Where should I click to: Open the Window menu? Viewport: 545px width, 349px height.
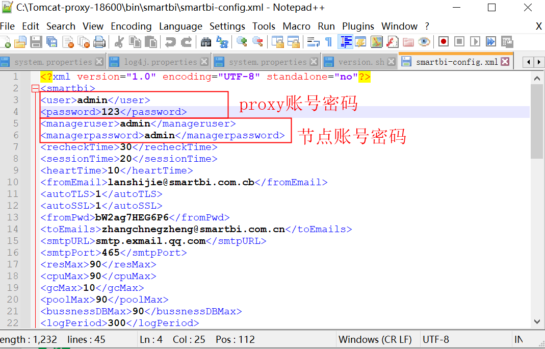pyautogui.click(x=399, y=27)
